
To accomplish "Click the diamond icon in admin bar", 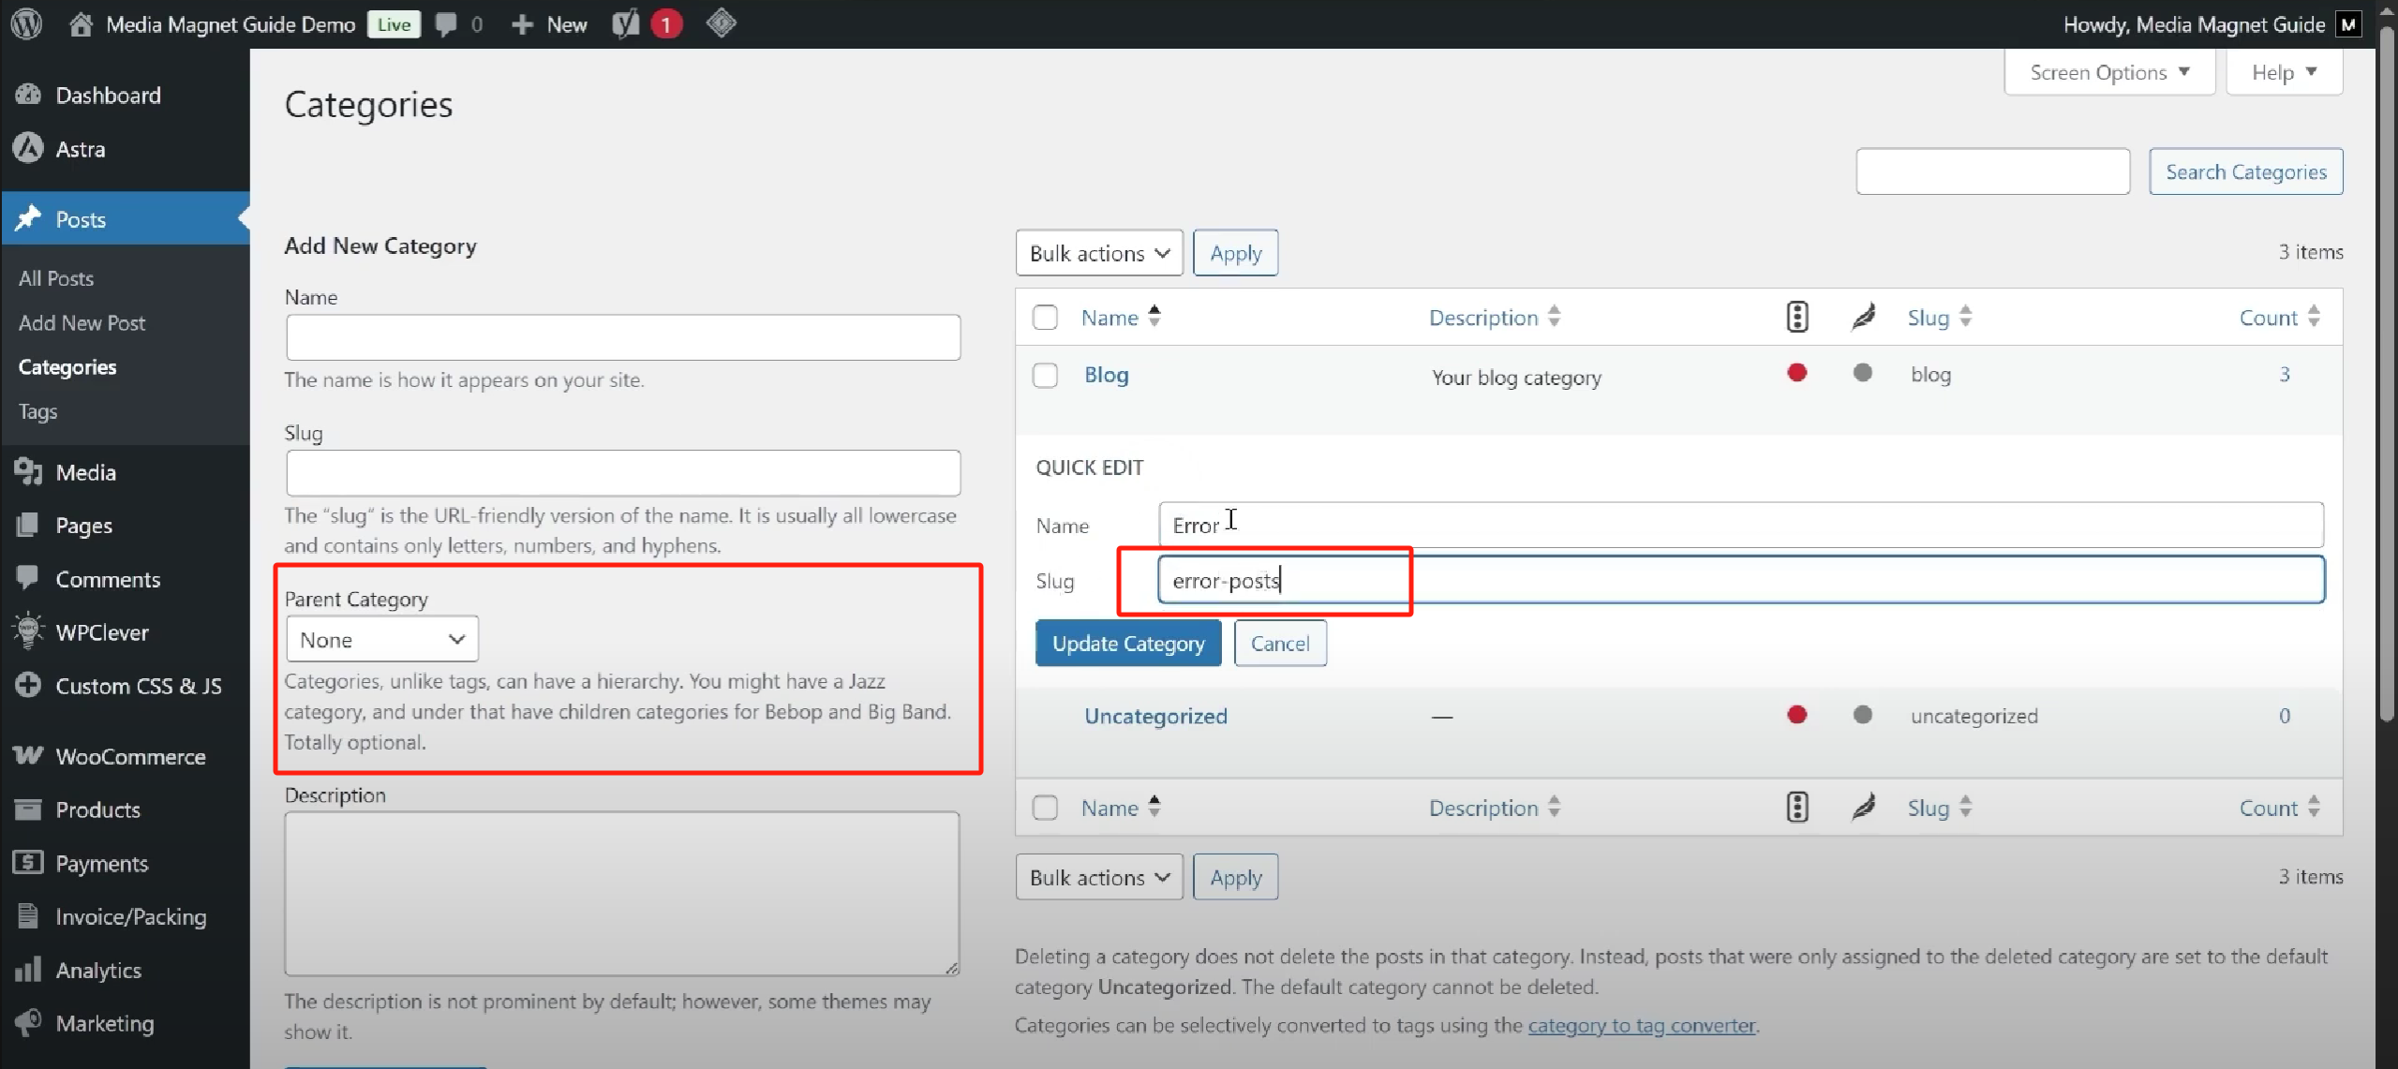I will tap(721, 23).
